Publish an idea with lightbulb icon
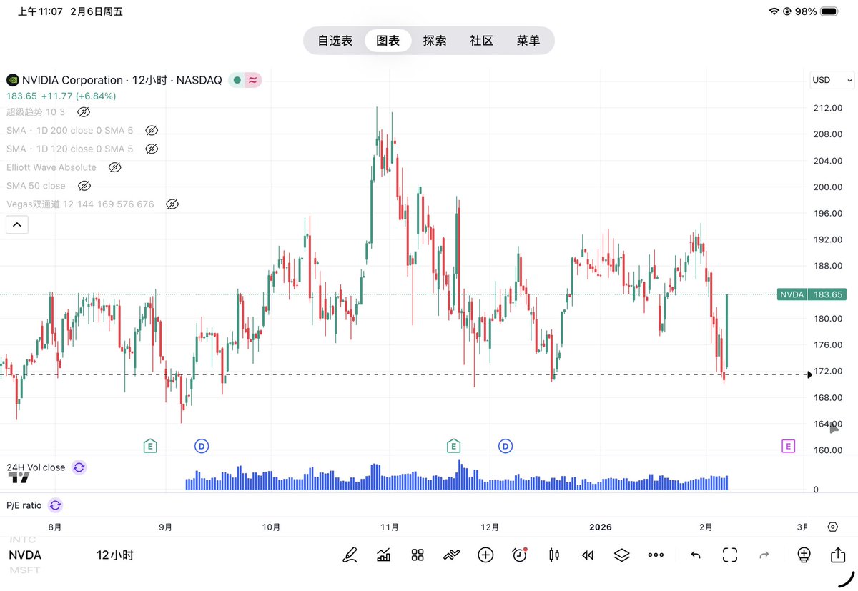Screen dimensions: 858x591 click(804, 555)
